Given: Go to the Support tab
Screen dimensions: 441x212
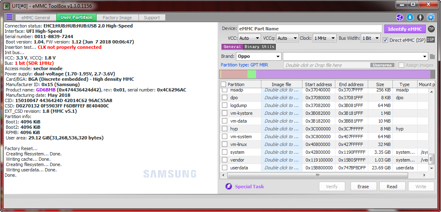Looking at the screenshot, I should [x=152, y=18].
